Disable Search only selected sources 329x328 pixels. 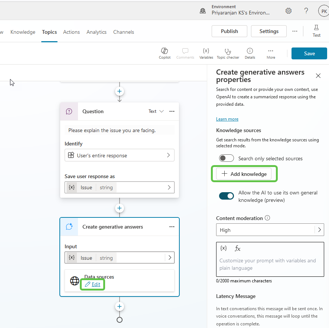click(227, 158)
